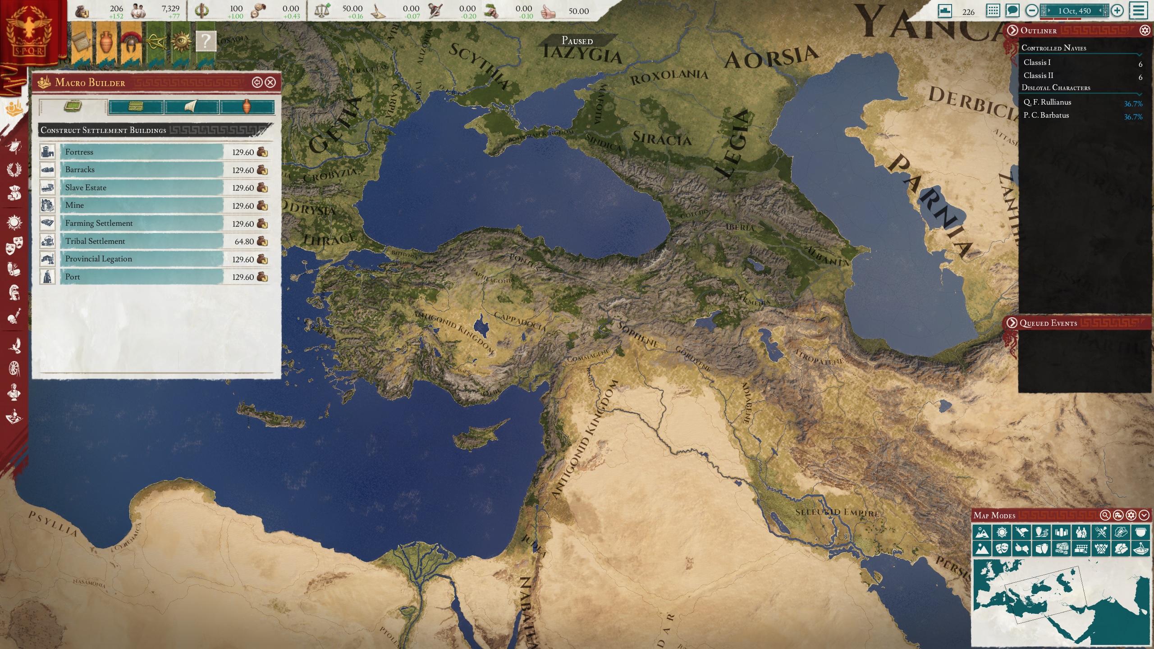1154x649 pixels.
Task: Click the fountain basin map mode icon
Action: coord(1140,548)
